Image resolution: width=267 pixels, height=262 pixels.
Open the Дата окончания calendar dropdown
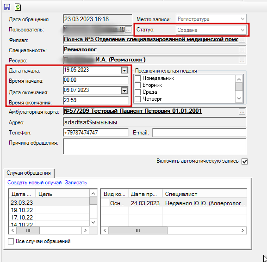[124, 91]
